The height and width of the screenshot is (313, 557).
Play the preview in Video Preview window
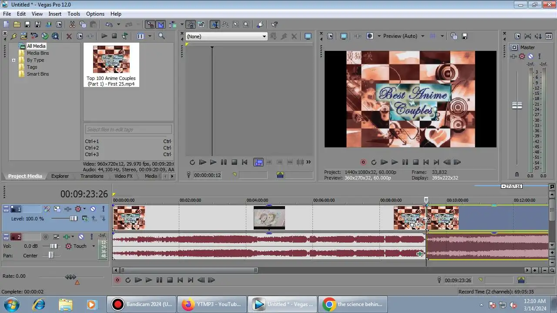tap(395, 162)
